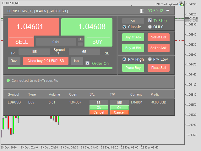Click EURUSD symbol in the position row
Screen dimensions: 201x151
tap(14, 102)
